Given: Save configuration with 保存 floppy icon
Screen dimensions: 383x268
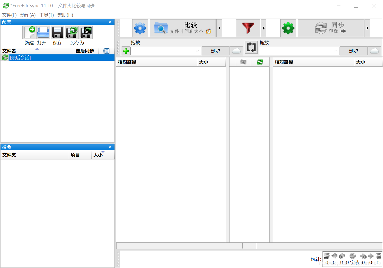Looking at the screenshot, I should click(58, 32).
